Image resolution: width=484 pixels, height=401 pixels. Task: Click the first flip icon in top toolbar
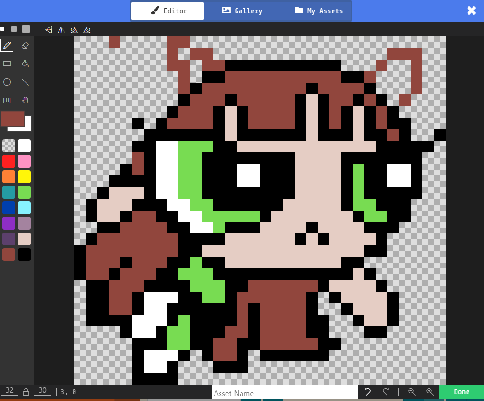[x=48, y=30]
